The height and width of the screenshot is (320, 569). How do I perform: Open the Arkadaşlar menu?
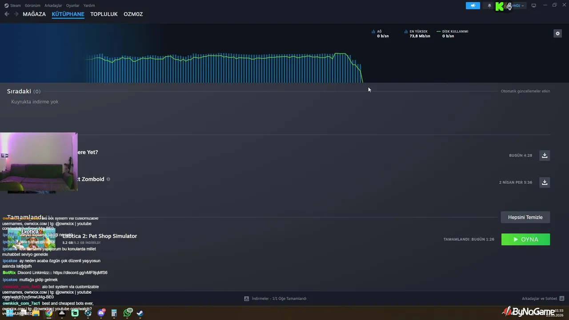coord(53,6)
